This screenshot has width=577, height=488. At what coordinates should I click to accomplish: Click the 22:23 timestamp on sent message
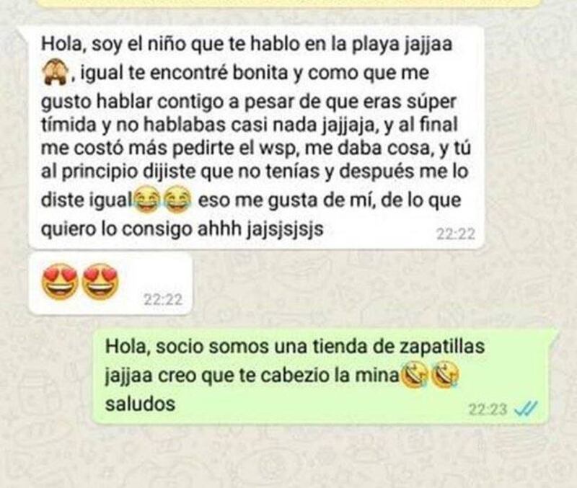(x=488, y=409)
